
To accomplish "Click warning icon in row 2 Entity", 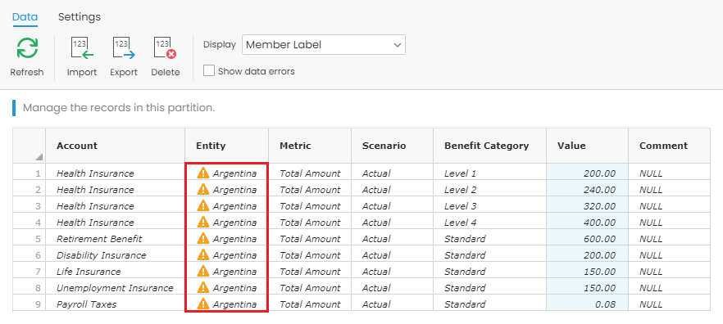I will click(x=203, y=190).
